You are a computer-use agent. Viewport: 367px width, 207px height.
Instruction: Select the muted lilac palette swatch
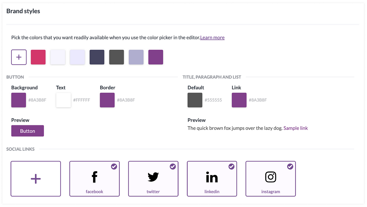pos(136,57)
